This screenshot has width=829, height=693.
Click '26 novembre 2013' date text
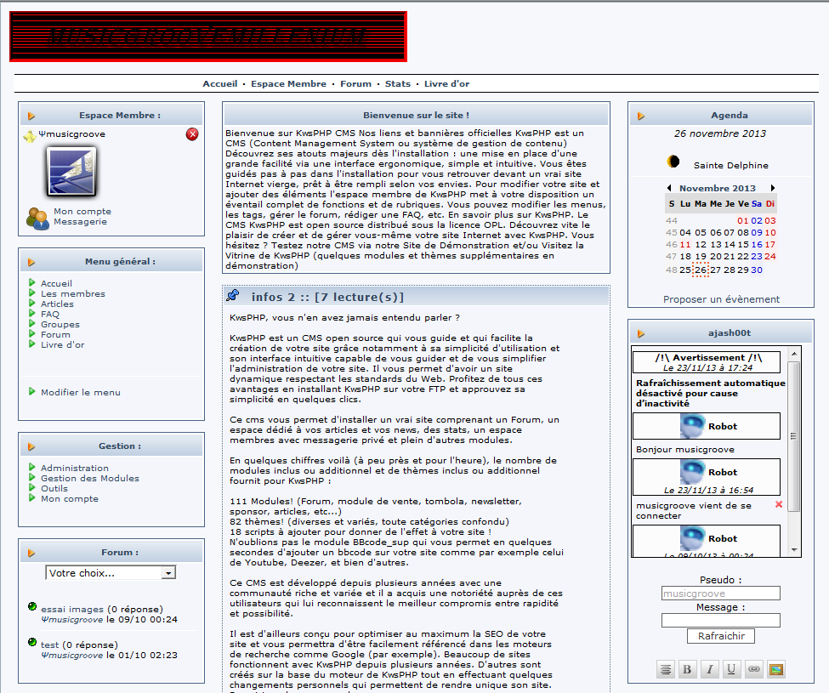tap(720, 133)
